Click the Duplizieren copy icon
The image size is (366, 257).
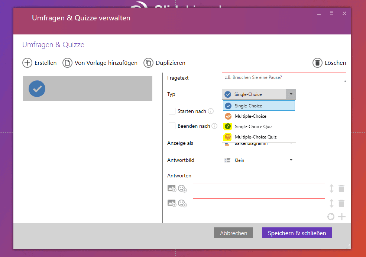pos(149,63)
